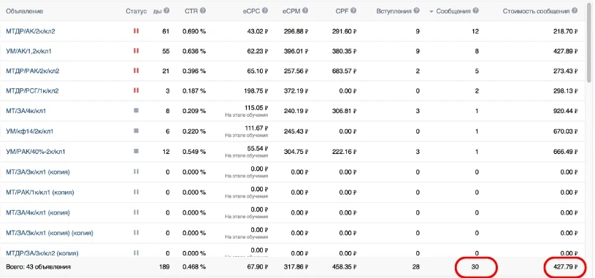The height and width of the screenshot is (278, 595).
Task: Select total messages value 30
Action: [475, 267]
